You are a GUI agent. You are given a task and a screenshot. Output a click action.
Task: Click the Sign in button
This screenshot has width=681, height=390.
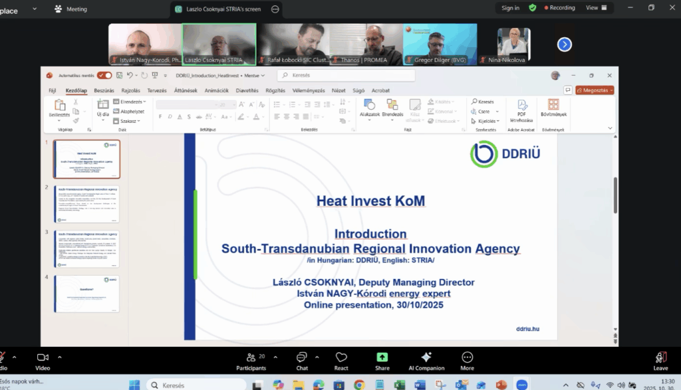(510, 8)
